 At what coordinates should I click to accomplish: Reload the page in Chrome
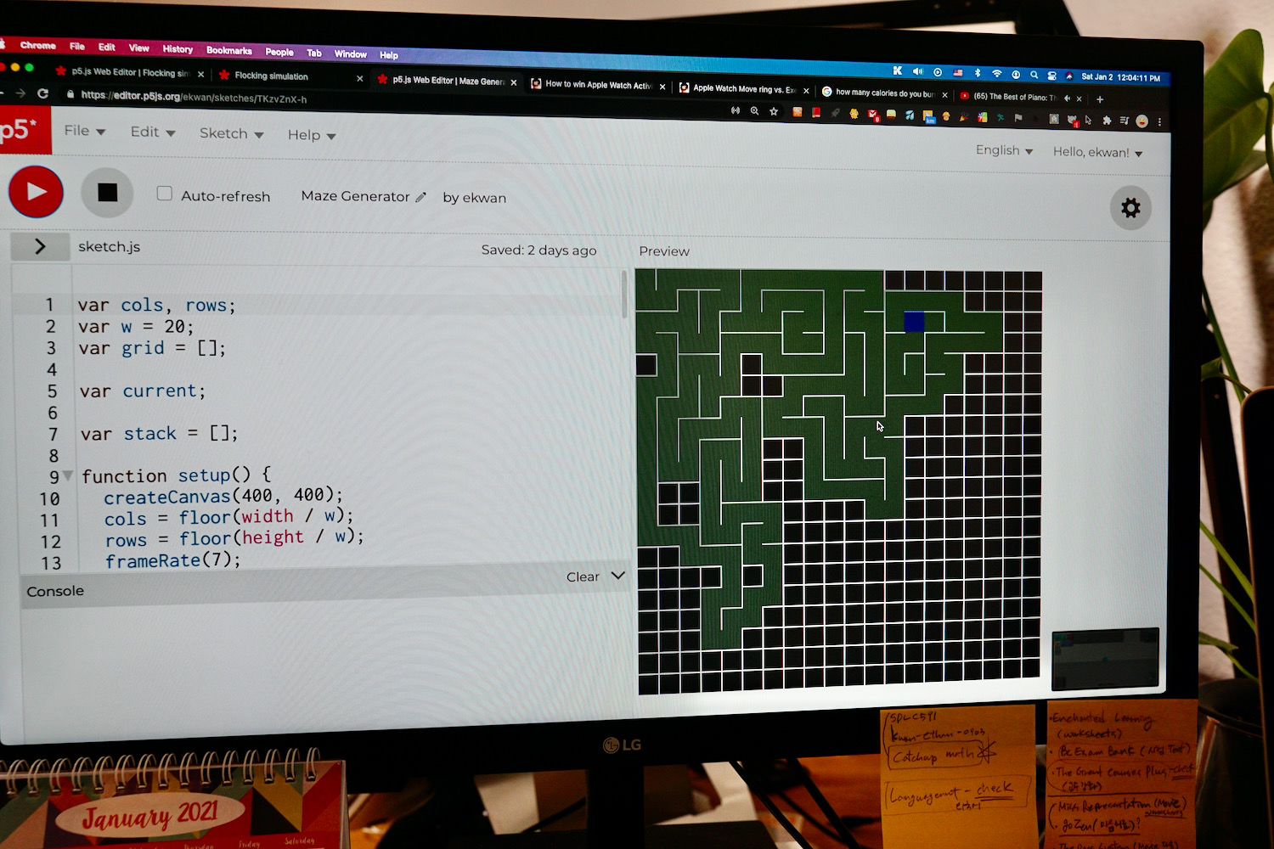point(42,93)
